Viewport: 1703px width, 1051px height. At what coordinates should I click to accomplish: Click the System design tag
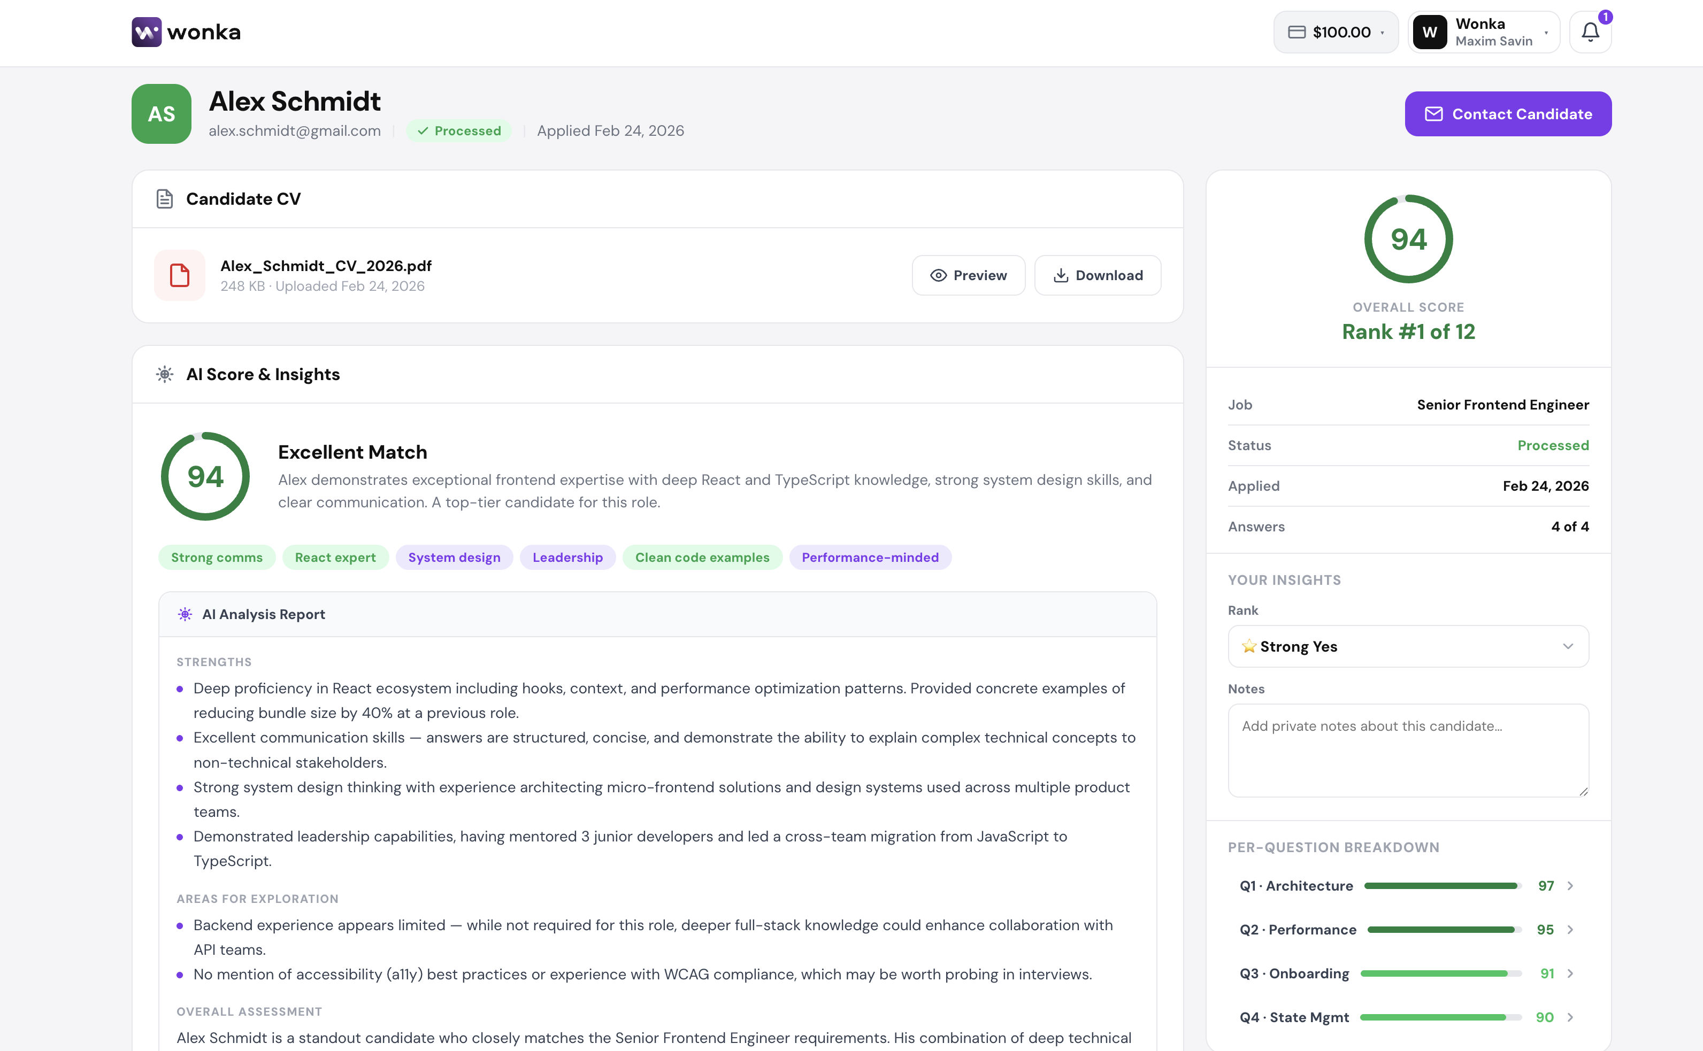coord(454,558)
